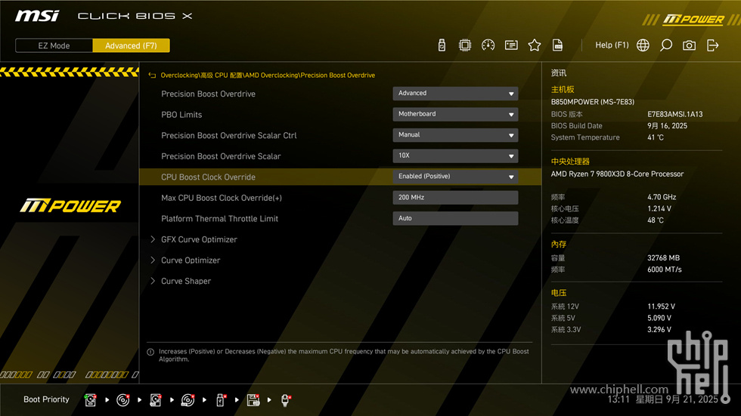Open the M-Flash USB BIOS update icon
Image resolution: width=741 pixels, height=416 pixels.
(442, 45)
